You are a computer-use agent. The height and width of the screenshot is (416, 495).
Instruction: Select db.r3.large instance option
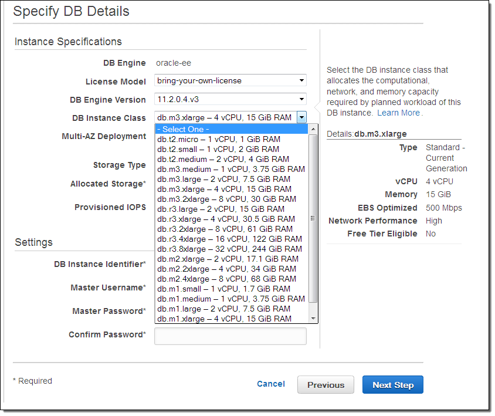click(221, 209)
